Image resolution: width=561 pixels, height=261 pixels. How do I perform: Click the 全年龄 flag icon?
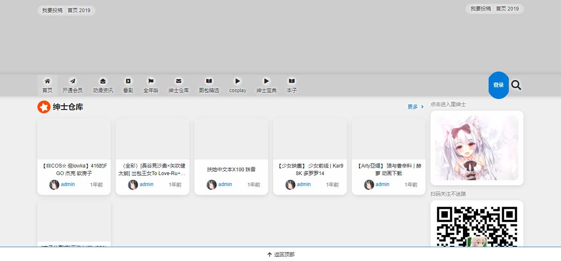point(151,81)
